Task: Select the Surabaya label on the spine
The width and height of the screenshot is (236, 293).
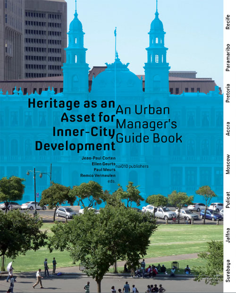Action: click(x=228, y=271)
